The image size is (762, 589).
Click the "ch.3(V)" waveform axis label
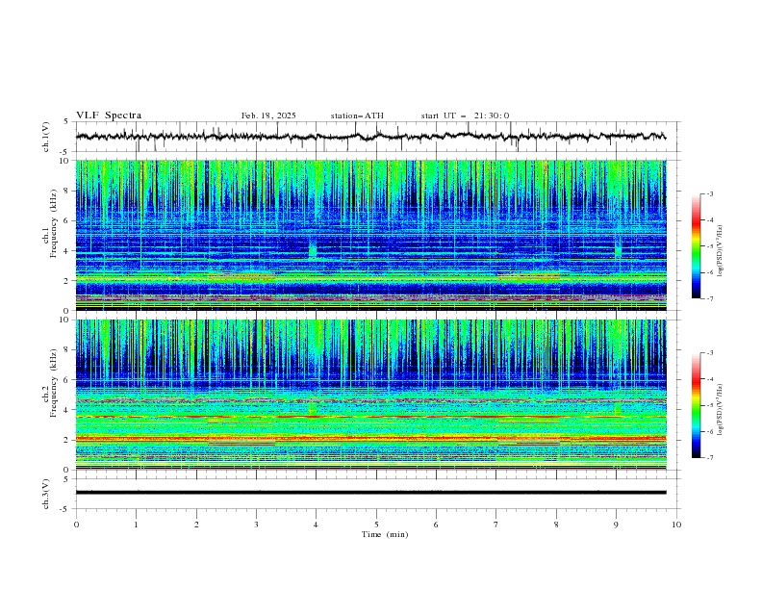point(46,494)
